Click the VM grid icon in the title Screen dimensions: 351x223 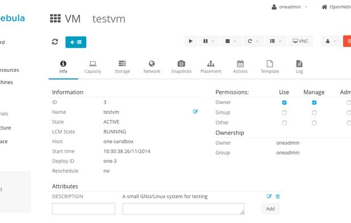[55, 19]
